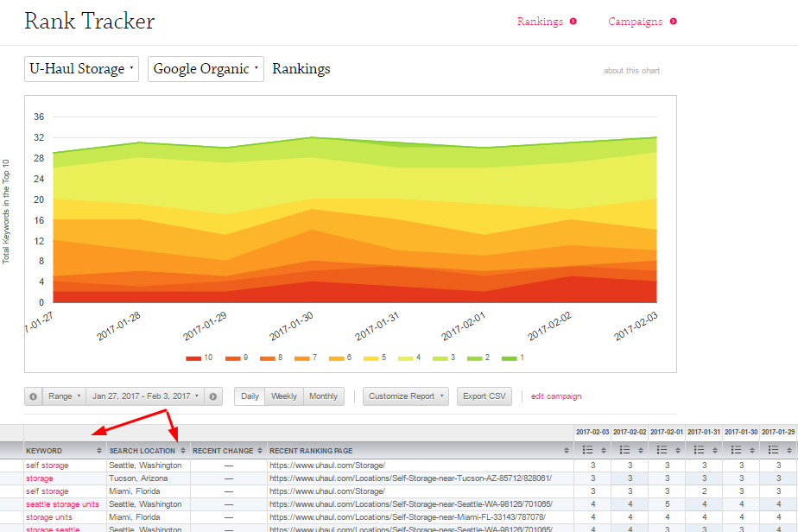
Task: Toggle legend swatch for rank 7
Action: coord(301,358)
